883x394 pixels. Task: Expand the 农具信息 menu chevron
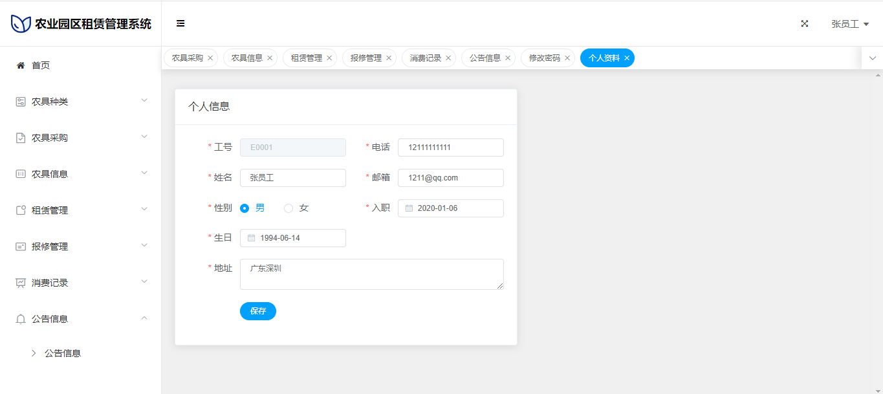tap(144, 173)
